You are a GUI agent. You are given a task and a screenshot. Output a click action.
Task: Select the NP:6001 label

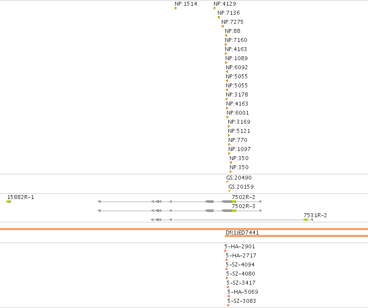tap(238, 112)
